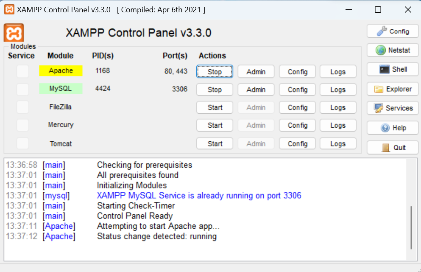This screenshot has width=421, height=272.
Task: Click MySQL port 3306 value
Action: tap(180, 89)
